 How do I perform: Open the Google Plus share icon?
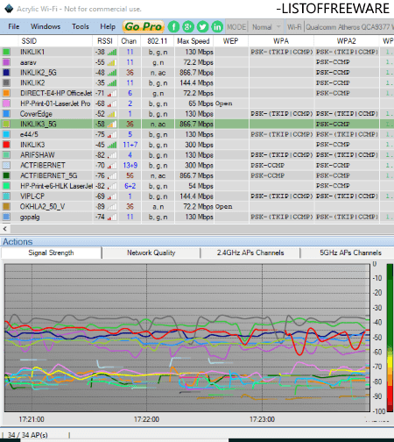pyautogui.click(x=188, y=27)
